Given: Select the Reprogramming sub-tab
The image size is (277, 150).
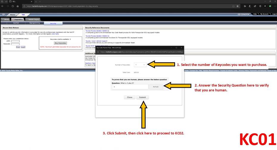Looking at the screenshot, I should [35, 23].
